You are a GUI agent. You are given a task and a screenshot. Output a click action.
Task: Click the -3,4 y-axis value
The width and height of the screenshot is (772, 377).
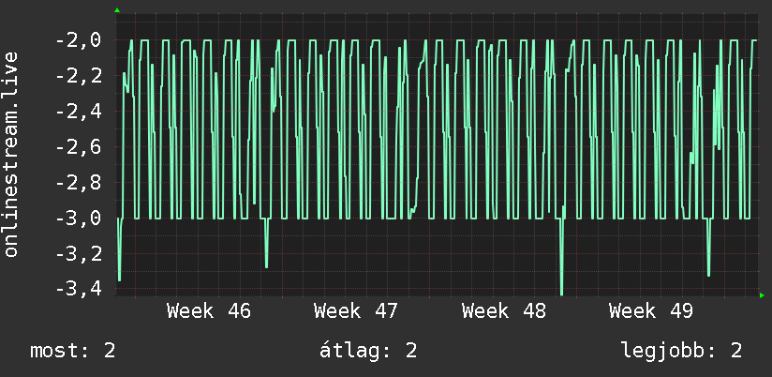(x=79, y=289)
